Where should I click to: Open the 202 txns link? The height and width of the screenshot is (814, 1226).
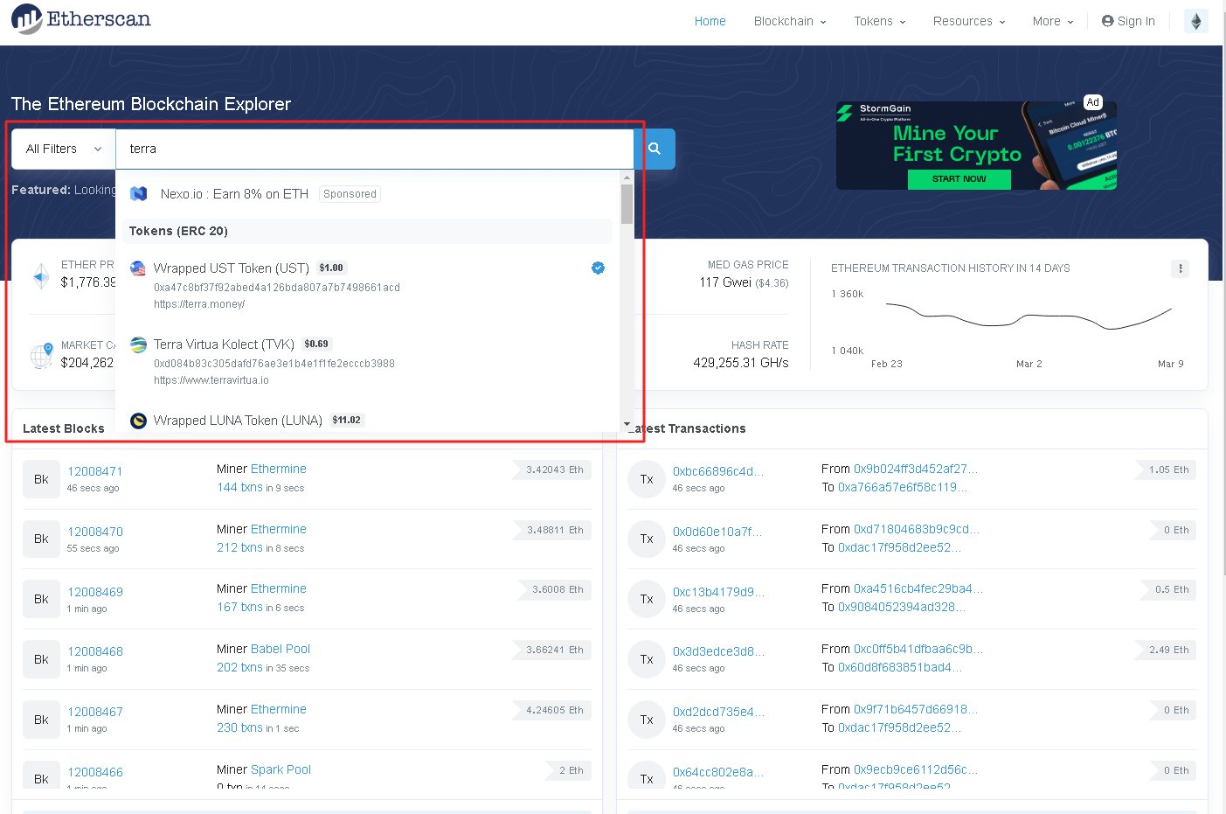(x=239, y=667)
